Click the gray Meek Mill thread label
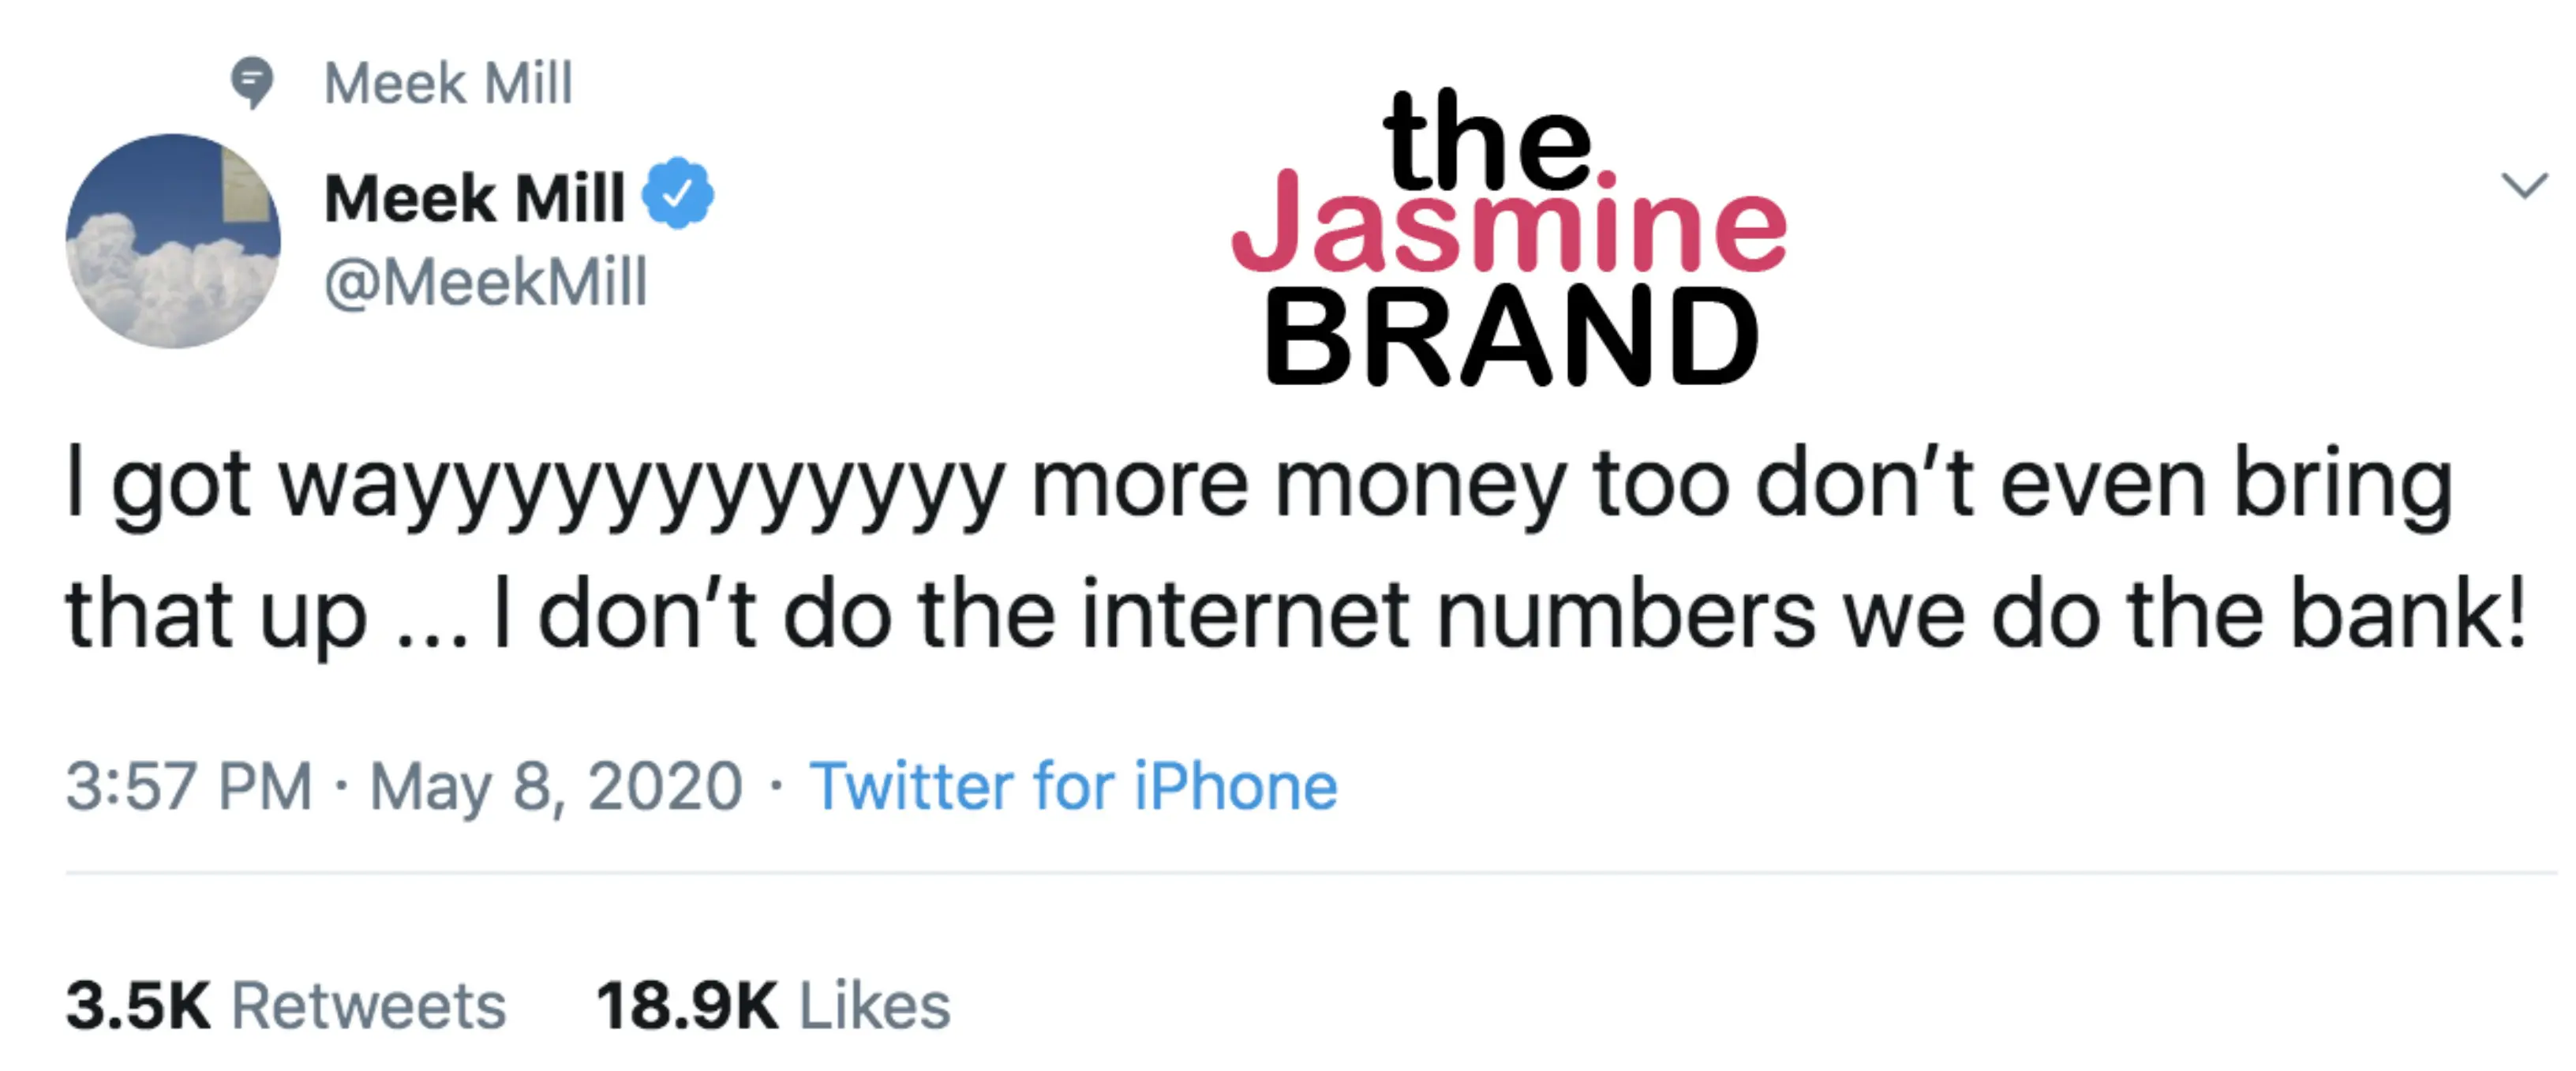 tap(448, 82)
